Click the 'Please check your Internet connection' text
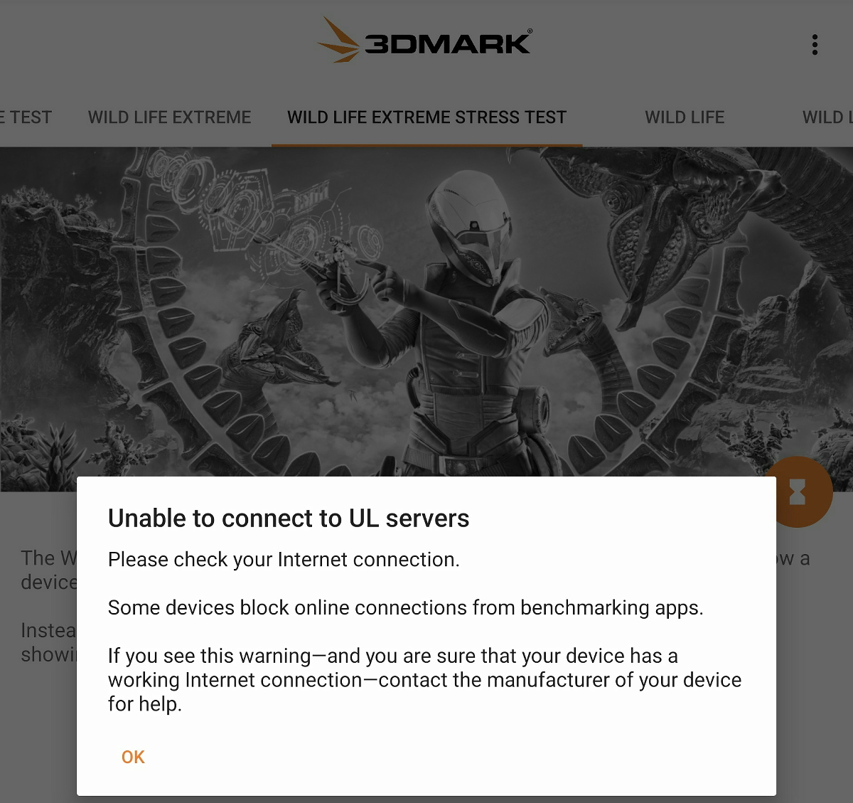The height and width of the screenshot is (803, 853). tap(284, 560)
